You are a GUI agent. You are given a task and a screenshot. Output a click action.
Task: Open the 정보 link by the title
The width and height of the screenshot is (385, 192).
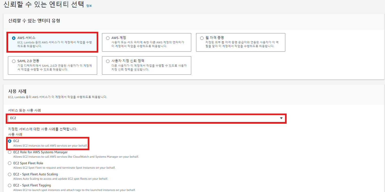89,6
